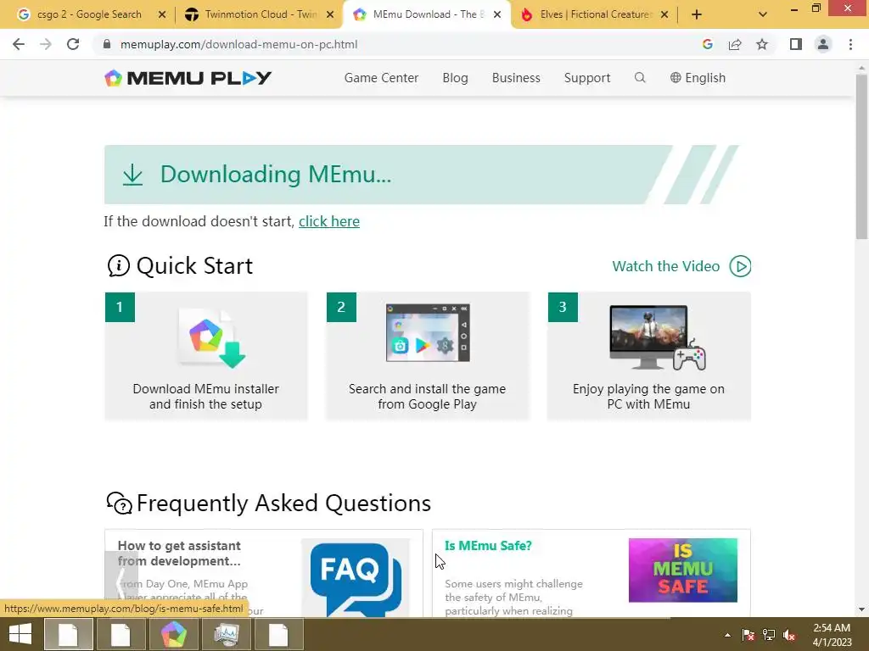
Task: Expand the tab search dropdown
Action: click(763, 14)
